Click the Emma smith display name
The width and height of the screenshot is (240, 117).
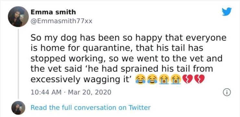click(x=53, y=12)
